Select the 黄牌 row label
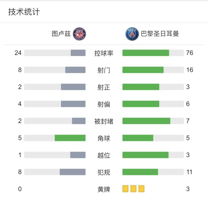 click(x=104, y=189)
